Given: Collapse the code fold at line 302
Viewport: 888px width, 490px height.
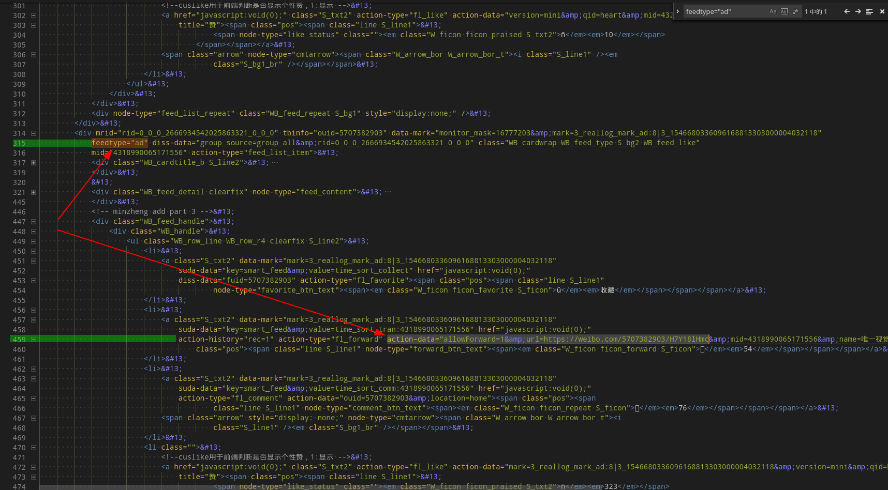Looking at the screenshot, I should (34, 16).
